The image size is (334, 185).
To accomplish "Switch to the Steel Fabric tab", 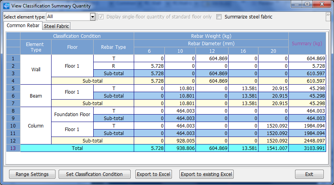I will [x=57, y=26].
